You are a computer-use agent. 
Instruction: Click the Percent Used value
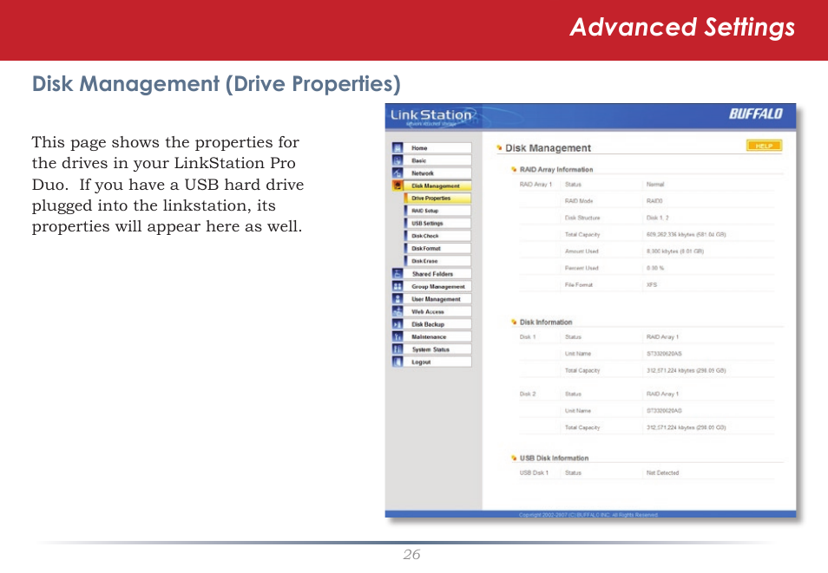[x=654, y=268]
